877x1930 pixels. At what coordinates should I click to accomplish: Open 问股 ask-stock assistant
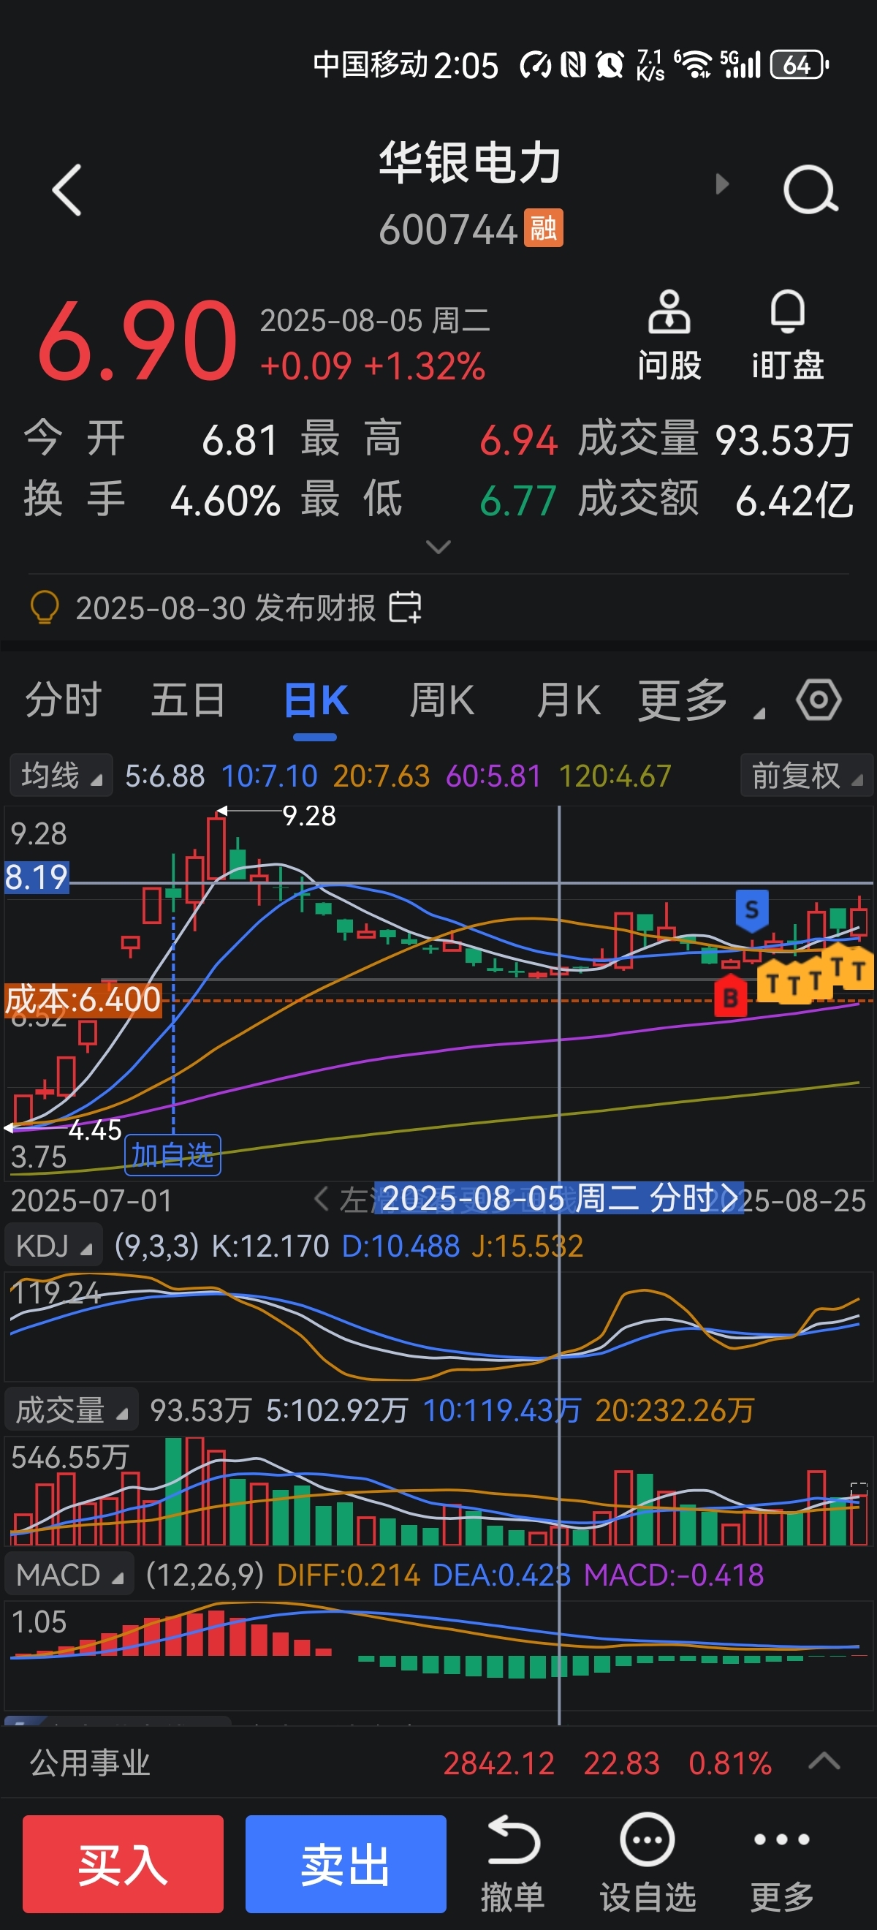coord(669,336)
